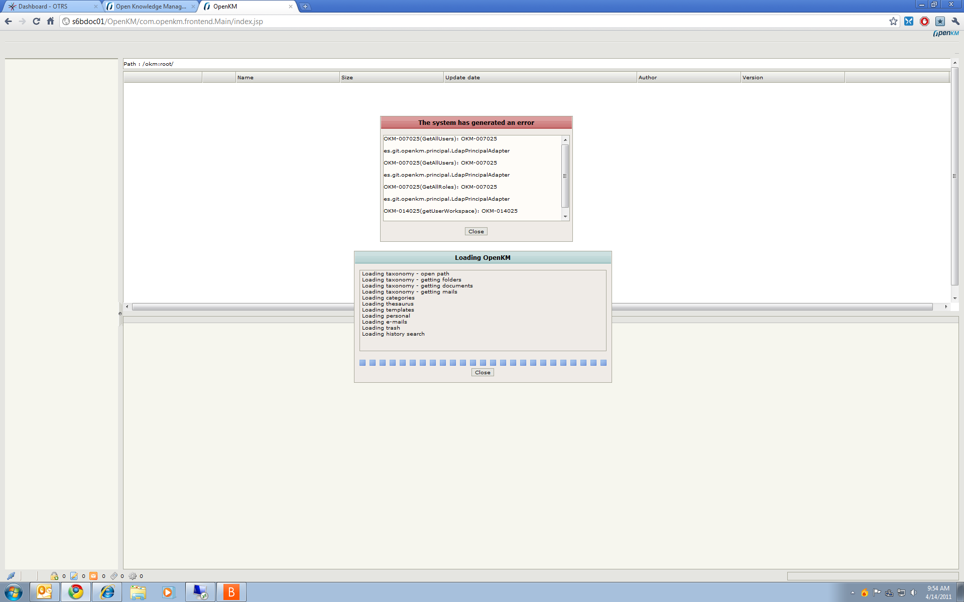Click the connection status plug icon
Screen dimensions: 964x602
11,576
